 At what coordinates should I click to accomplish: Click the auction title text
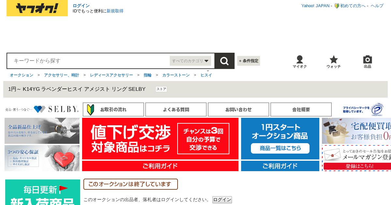[77, 89]
